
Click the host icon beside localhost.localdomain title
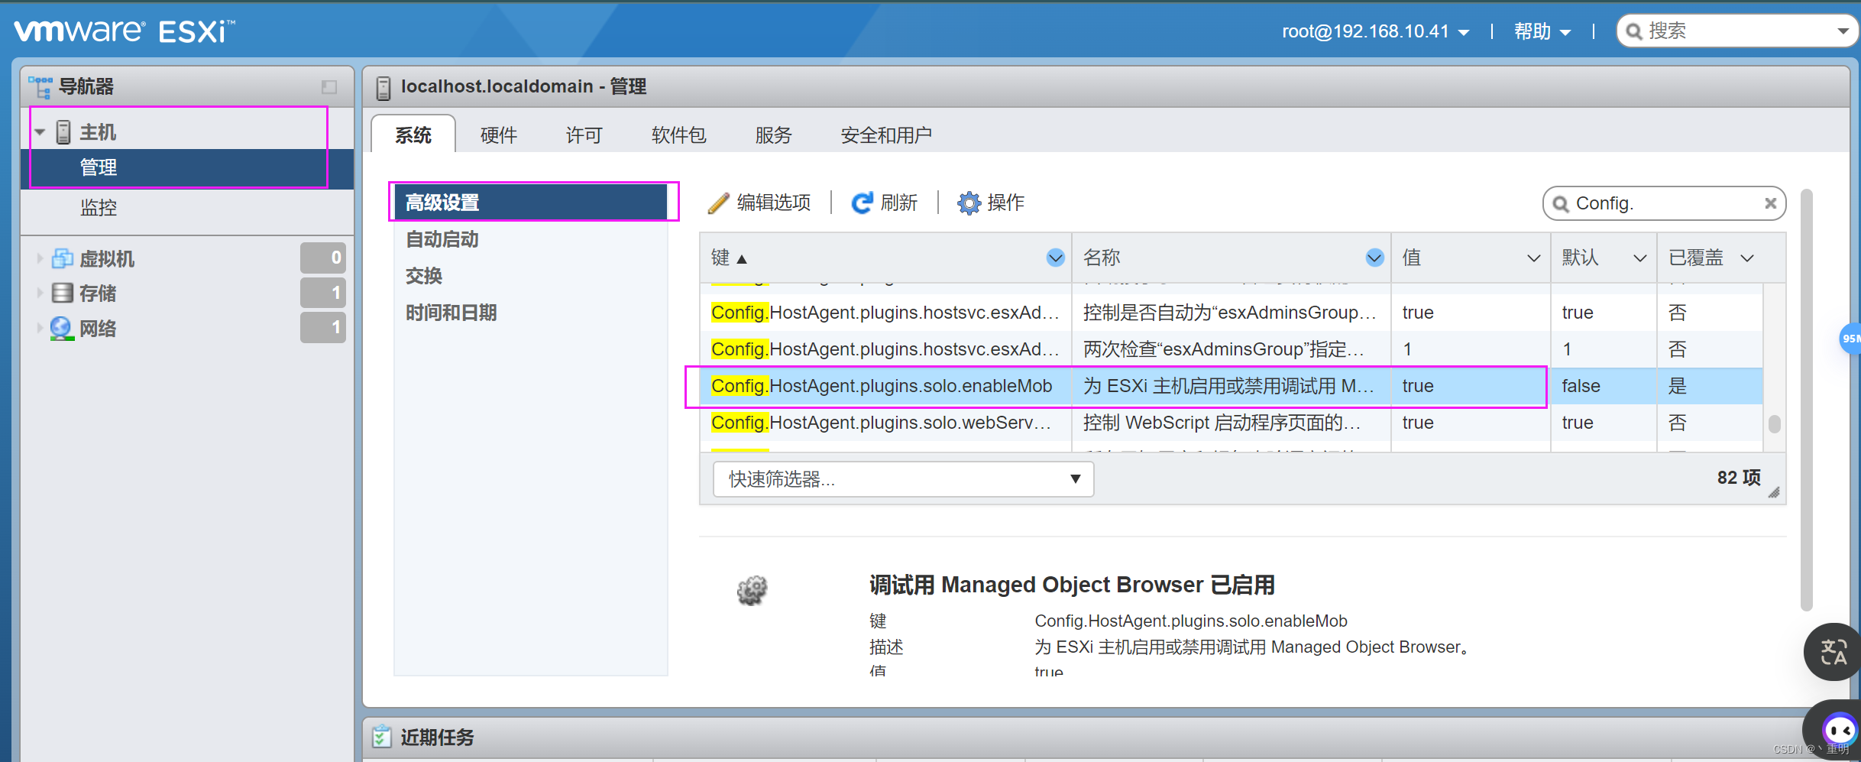[x=384, y=87]
